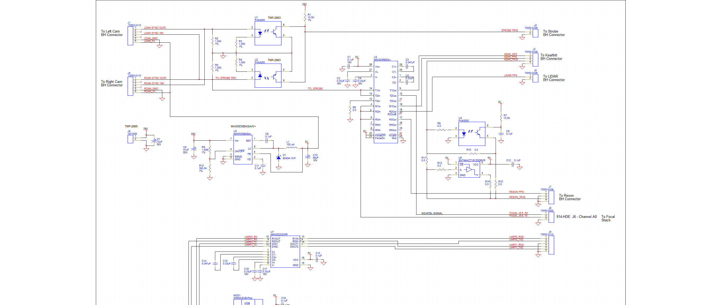
Task: Click the RCAM SYNC IN0 net label
Action: [154, 83]
